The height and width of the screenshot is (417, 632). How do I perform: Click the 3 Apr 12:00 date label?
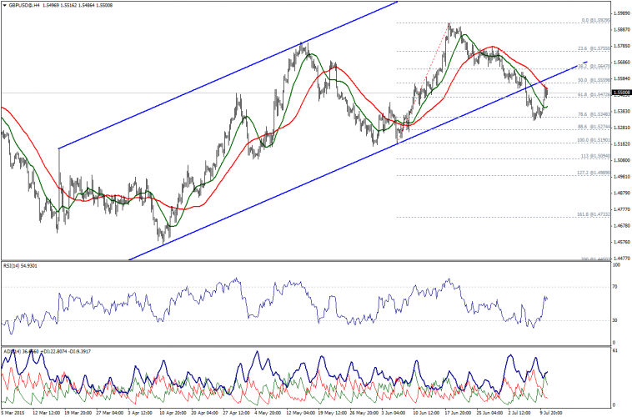click(140, 413)
